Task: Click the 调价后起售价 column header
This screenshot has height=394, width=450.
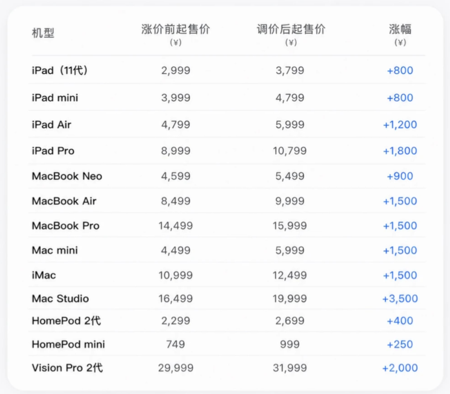Action: pos(291,30)
